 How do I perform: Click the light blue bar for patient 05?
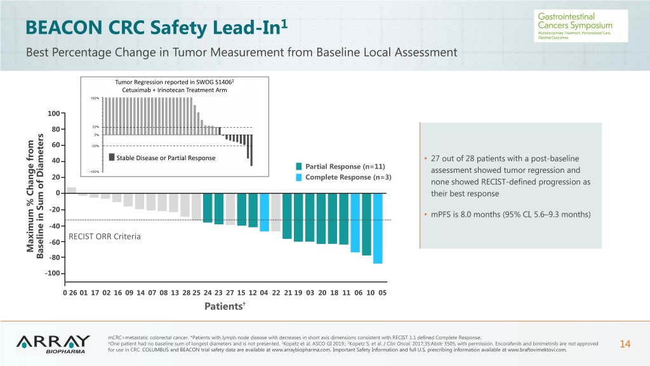[x=378, y=228]
